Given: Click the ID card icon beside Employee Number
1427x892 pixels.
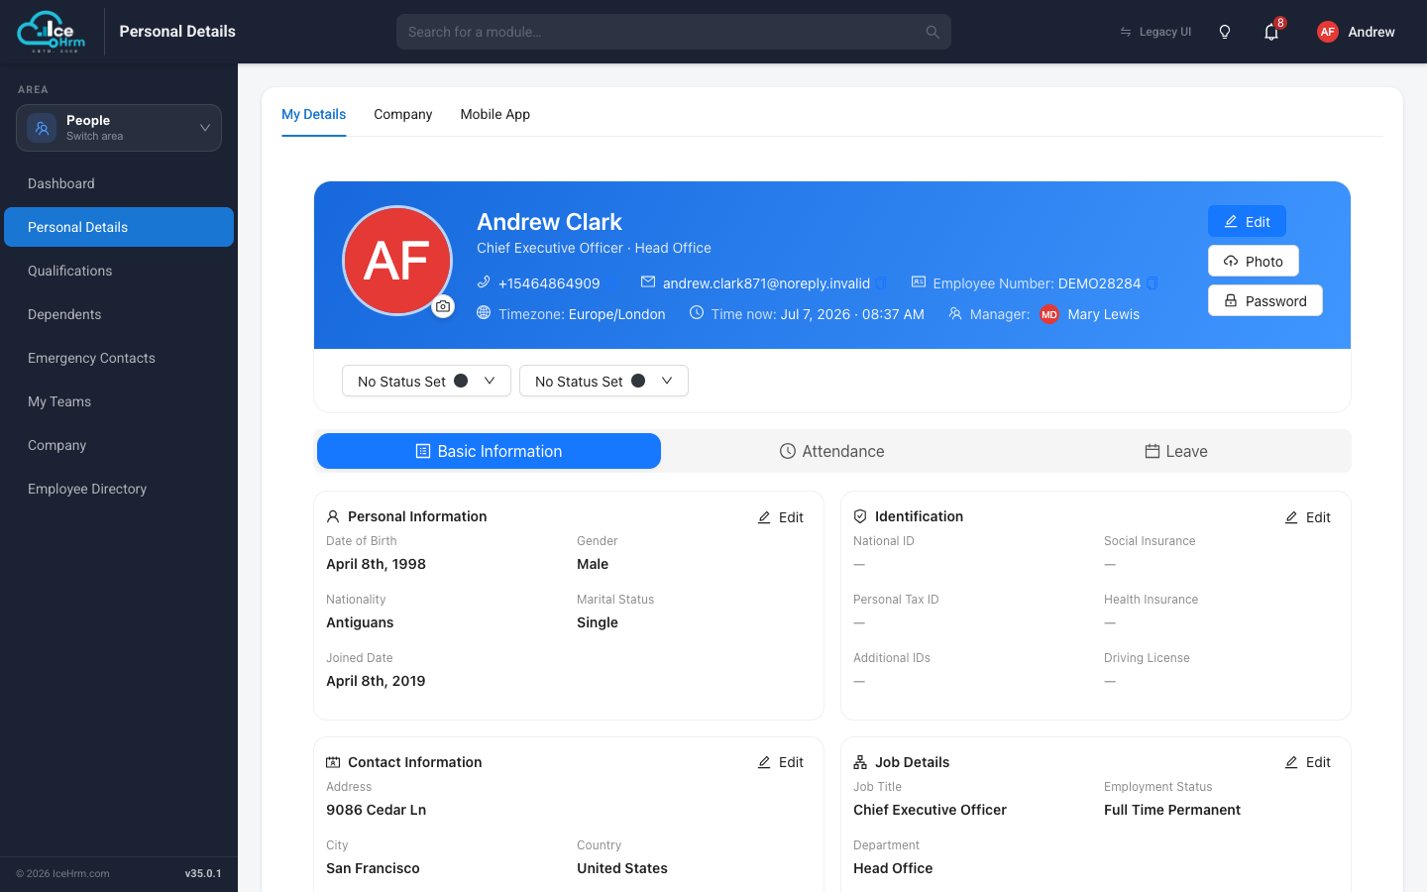Looking at the screenshot, I should [919, 282].
